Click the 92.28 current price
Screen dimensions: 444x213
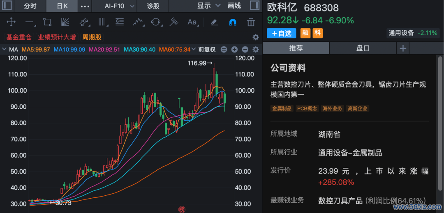click(280, 21)
